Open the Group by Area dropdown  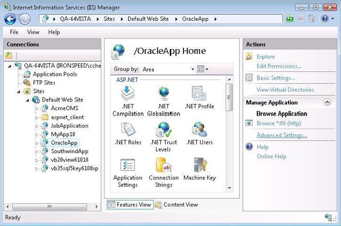[x=168, y=70]
